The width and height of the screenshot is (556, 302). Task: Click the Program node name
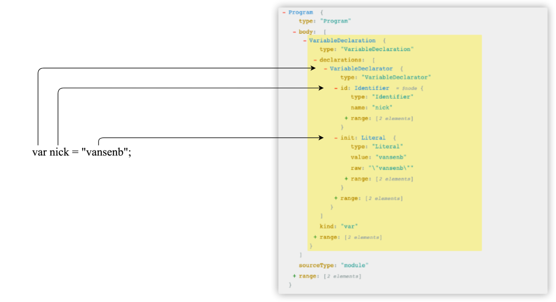(x=301, y=13)
